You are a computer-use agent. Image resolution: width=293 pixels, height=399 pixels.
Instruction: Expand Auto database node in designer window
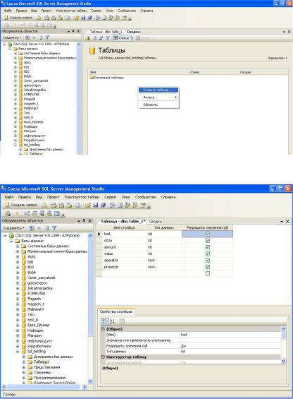pyautogui.click(x=18, y=256)
